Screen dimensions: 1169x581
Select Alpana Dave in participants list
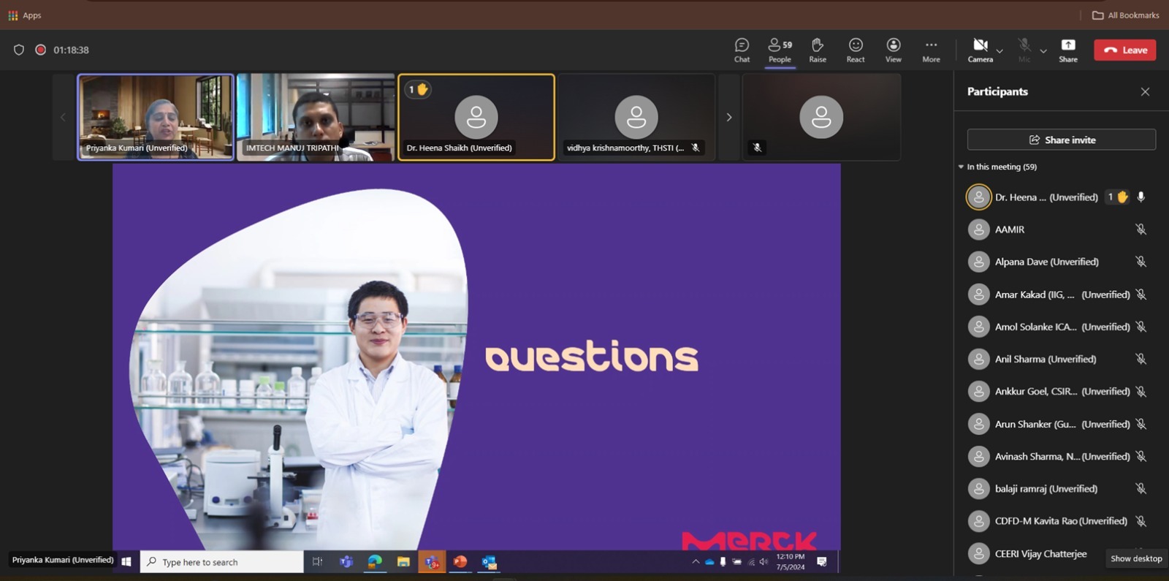(x=1046, y=262)
